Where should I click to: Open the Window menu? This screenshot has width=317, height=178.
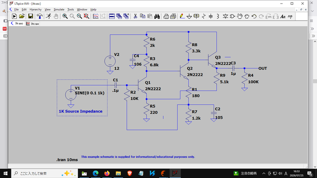[82, 10]
